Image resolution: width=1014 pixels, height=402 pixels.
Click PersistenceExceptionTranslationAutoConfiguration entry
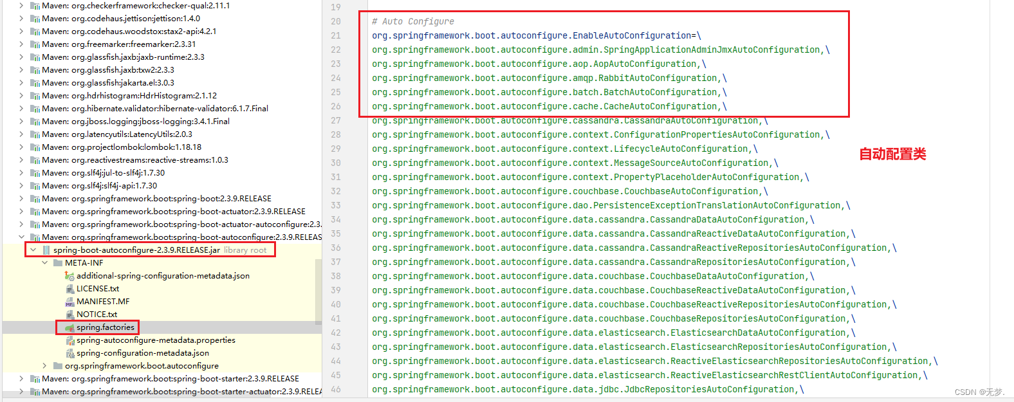[x=611, y=205]
